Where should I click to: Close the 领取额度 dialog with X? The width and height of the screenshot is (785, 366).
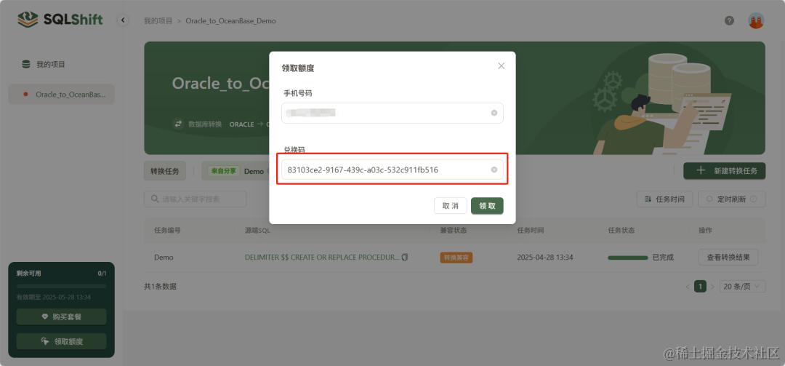pos(501,66)
